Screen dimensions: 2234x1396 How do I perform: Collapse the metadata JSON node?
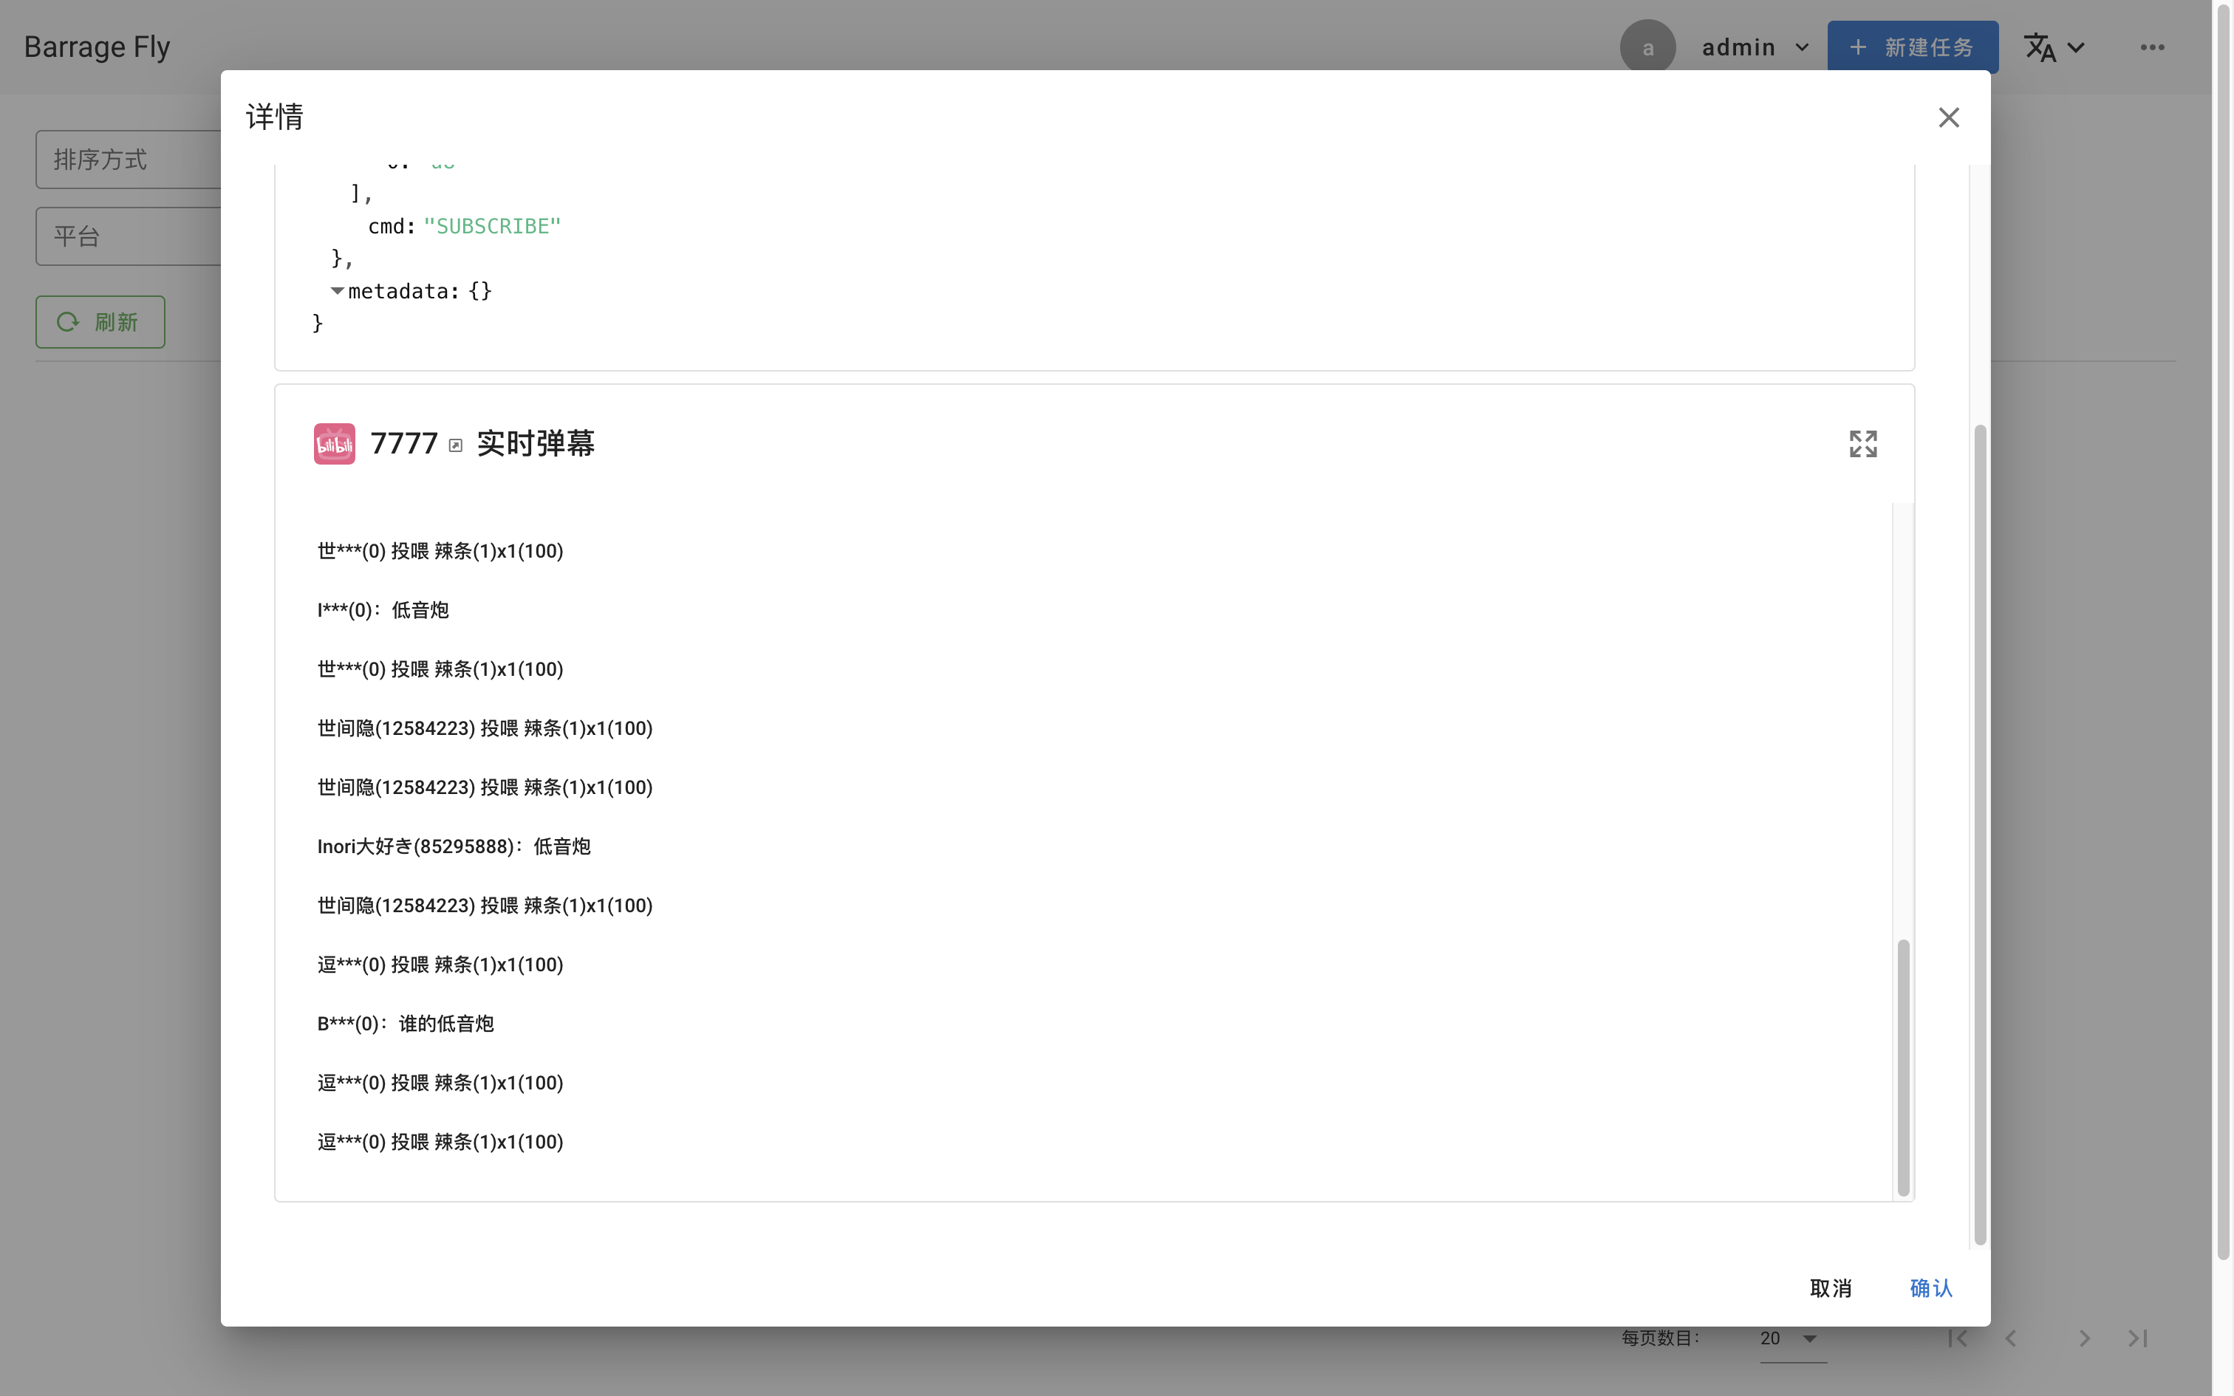pos(337,291)
